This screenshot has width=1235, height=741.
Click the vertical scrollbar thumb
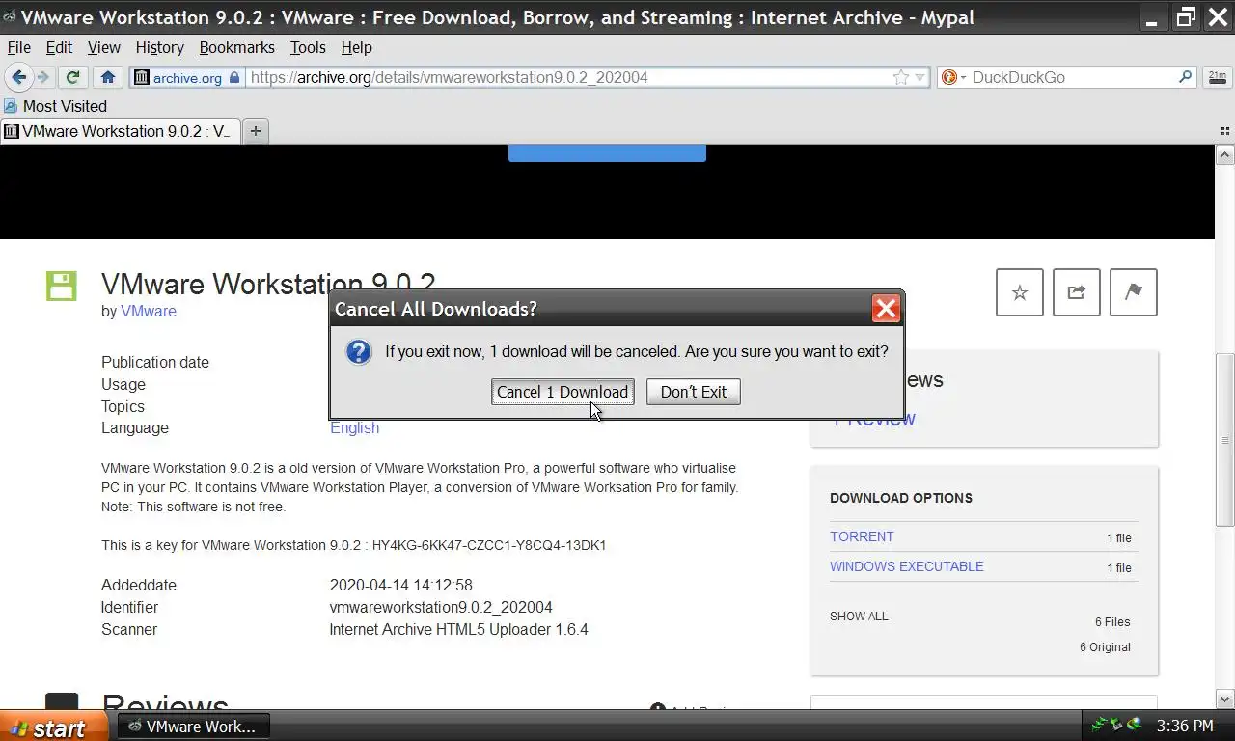point(1224,440)
